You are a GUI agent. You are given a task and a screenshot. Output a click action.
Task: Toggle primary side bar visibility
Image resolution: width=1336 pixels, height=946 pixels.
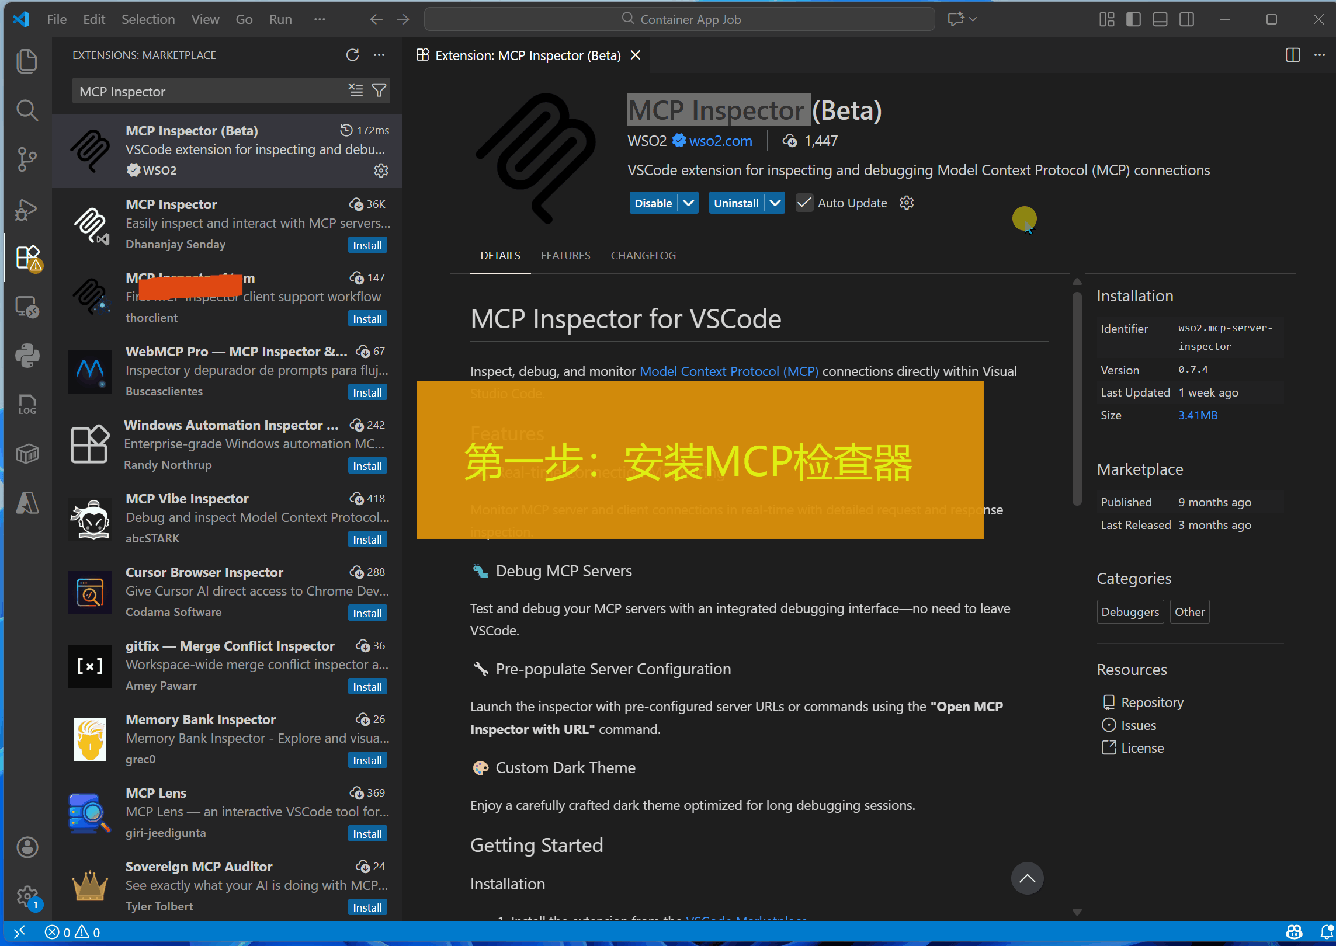pyautogui.click(x=1133, y=19)
